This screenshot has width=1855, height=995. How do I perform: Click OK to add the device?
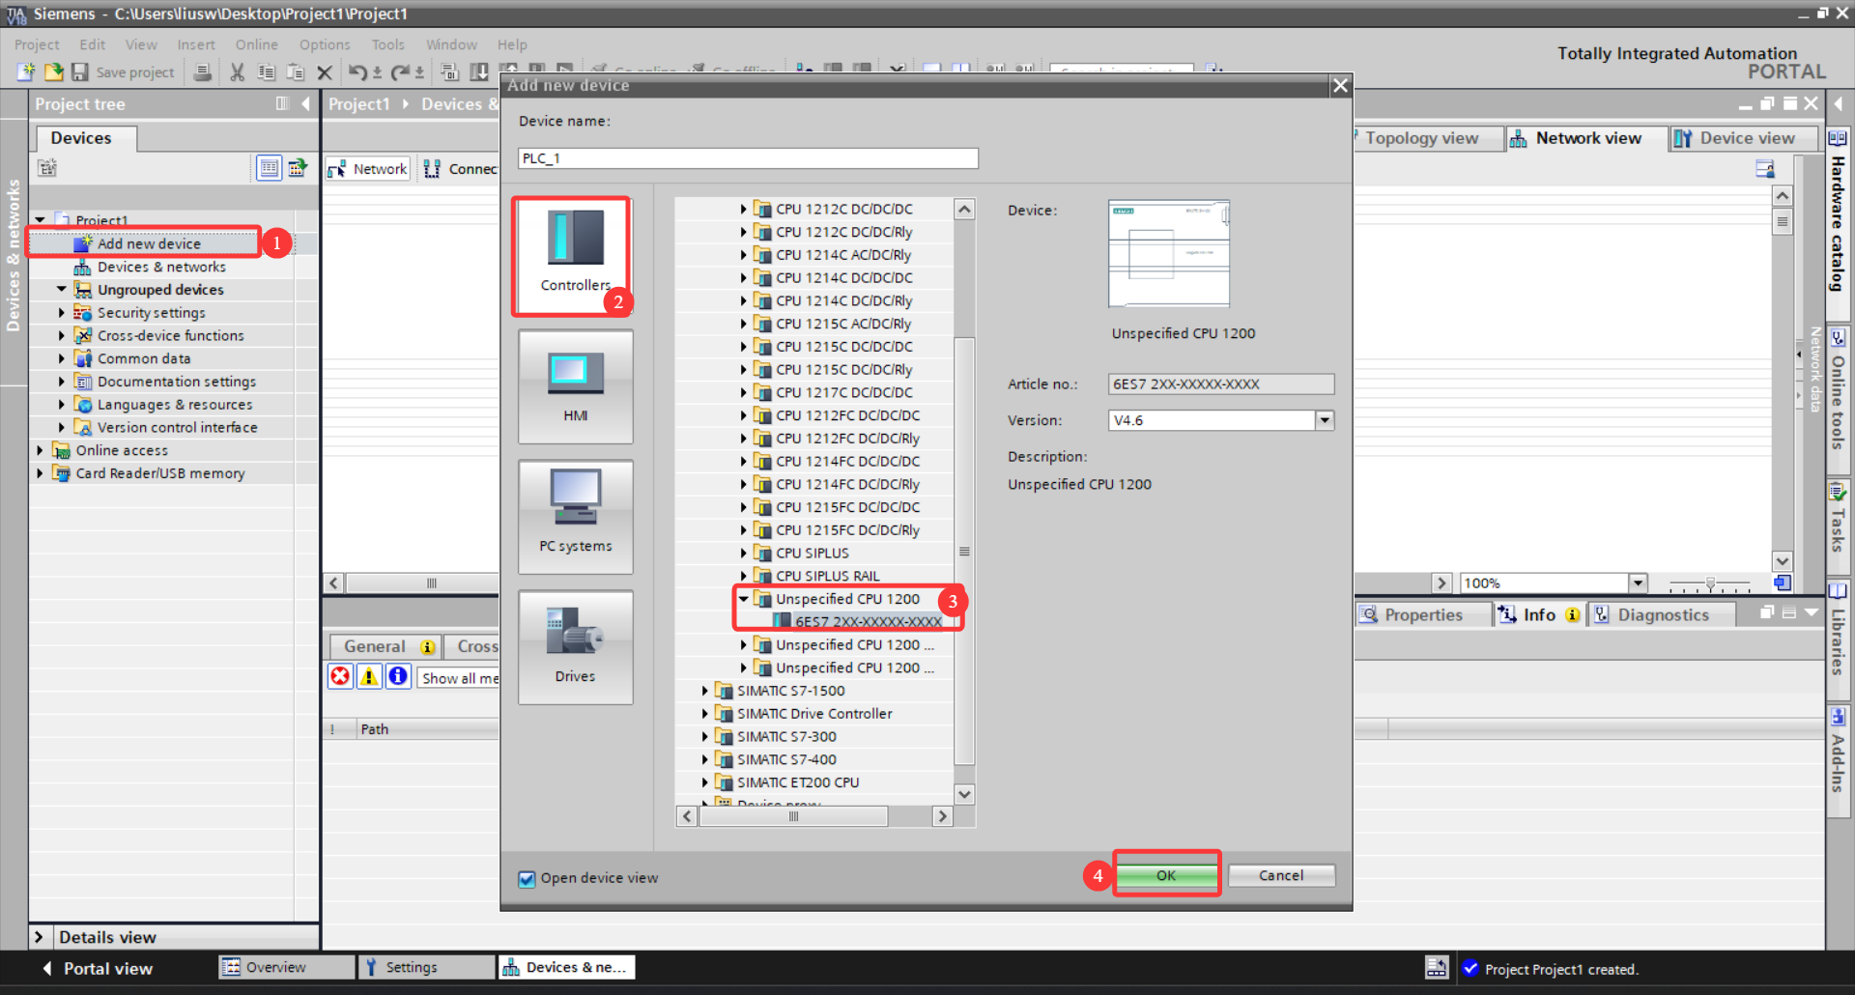[1166, 875]
